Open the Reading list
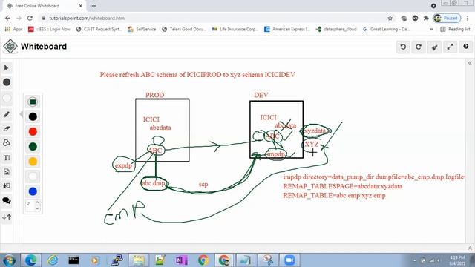The height and width of the screenshot is (267, 475). coord(455,30)
